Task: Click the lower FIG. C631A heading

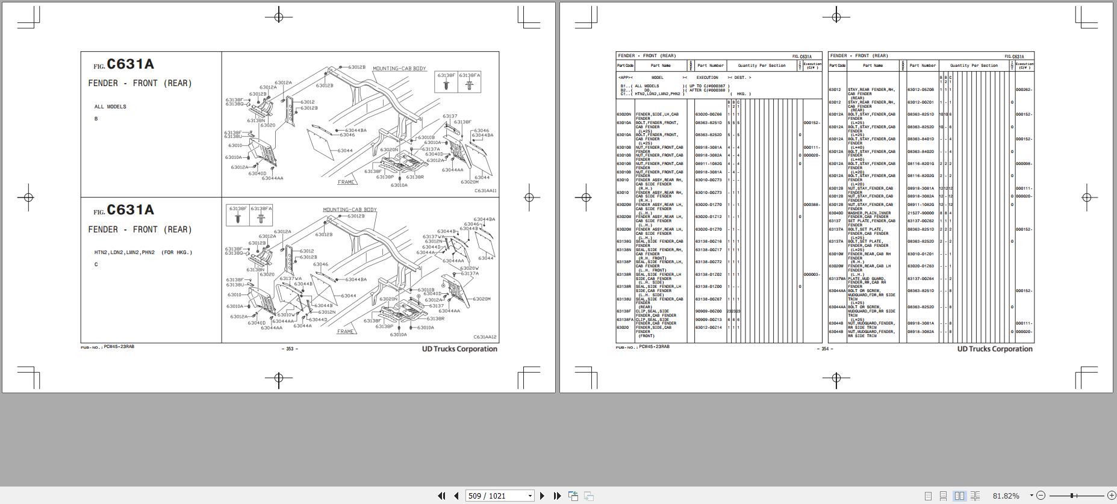Action: coord(124,210)
